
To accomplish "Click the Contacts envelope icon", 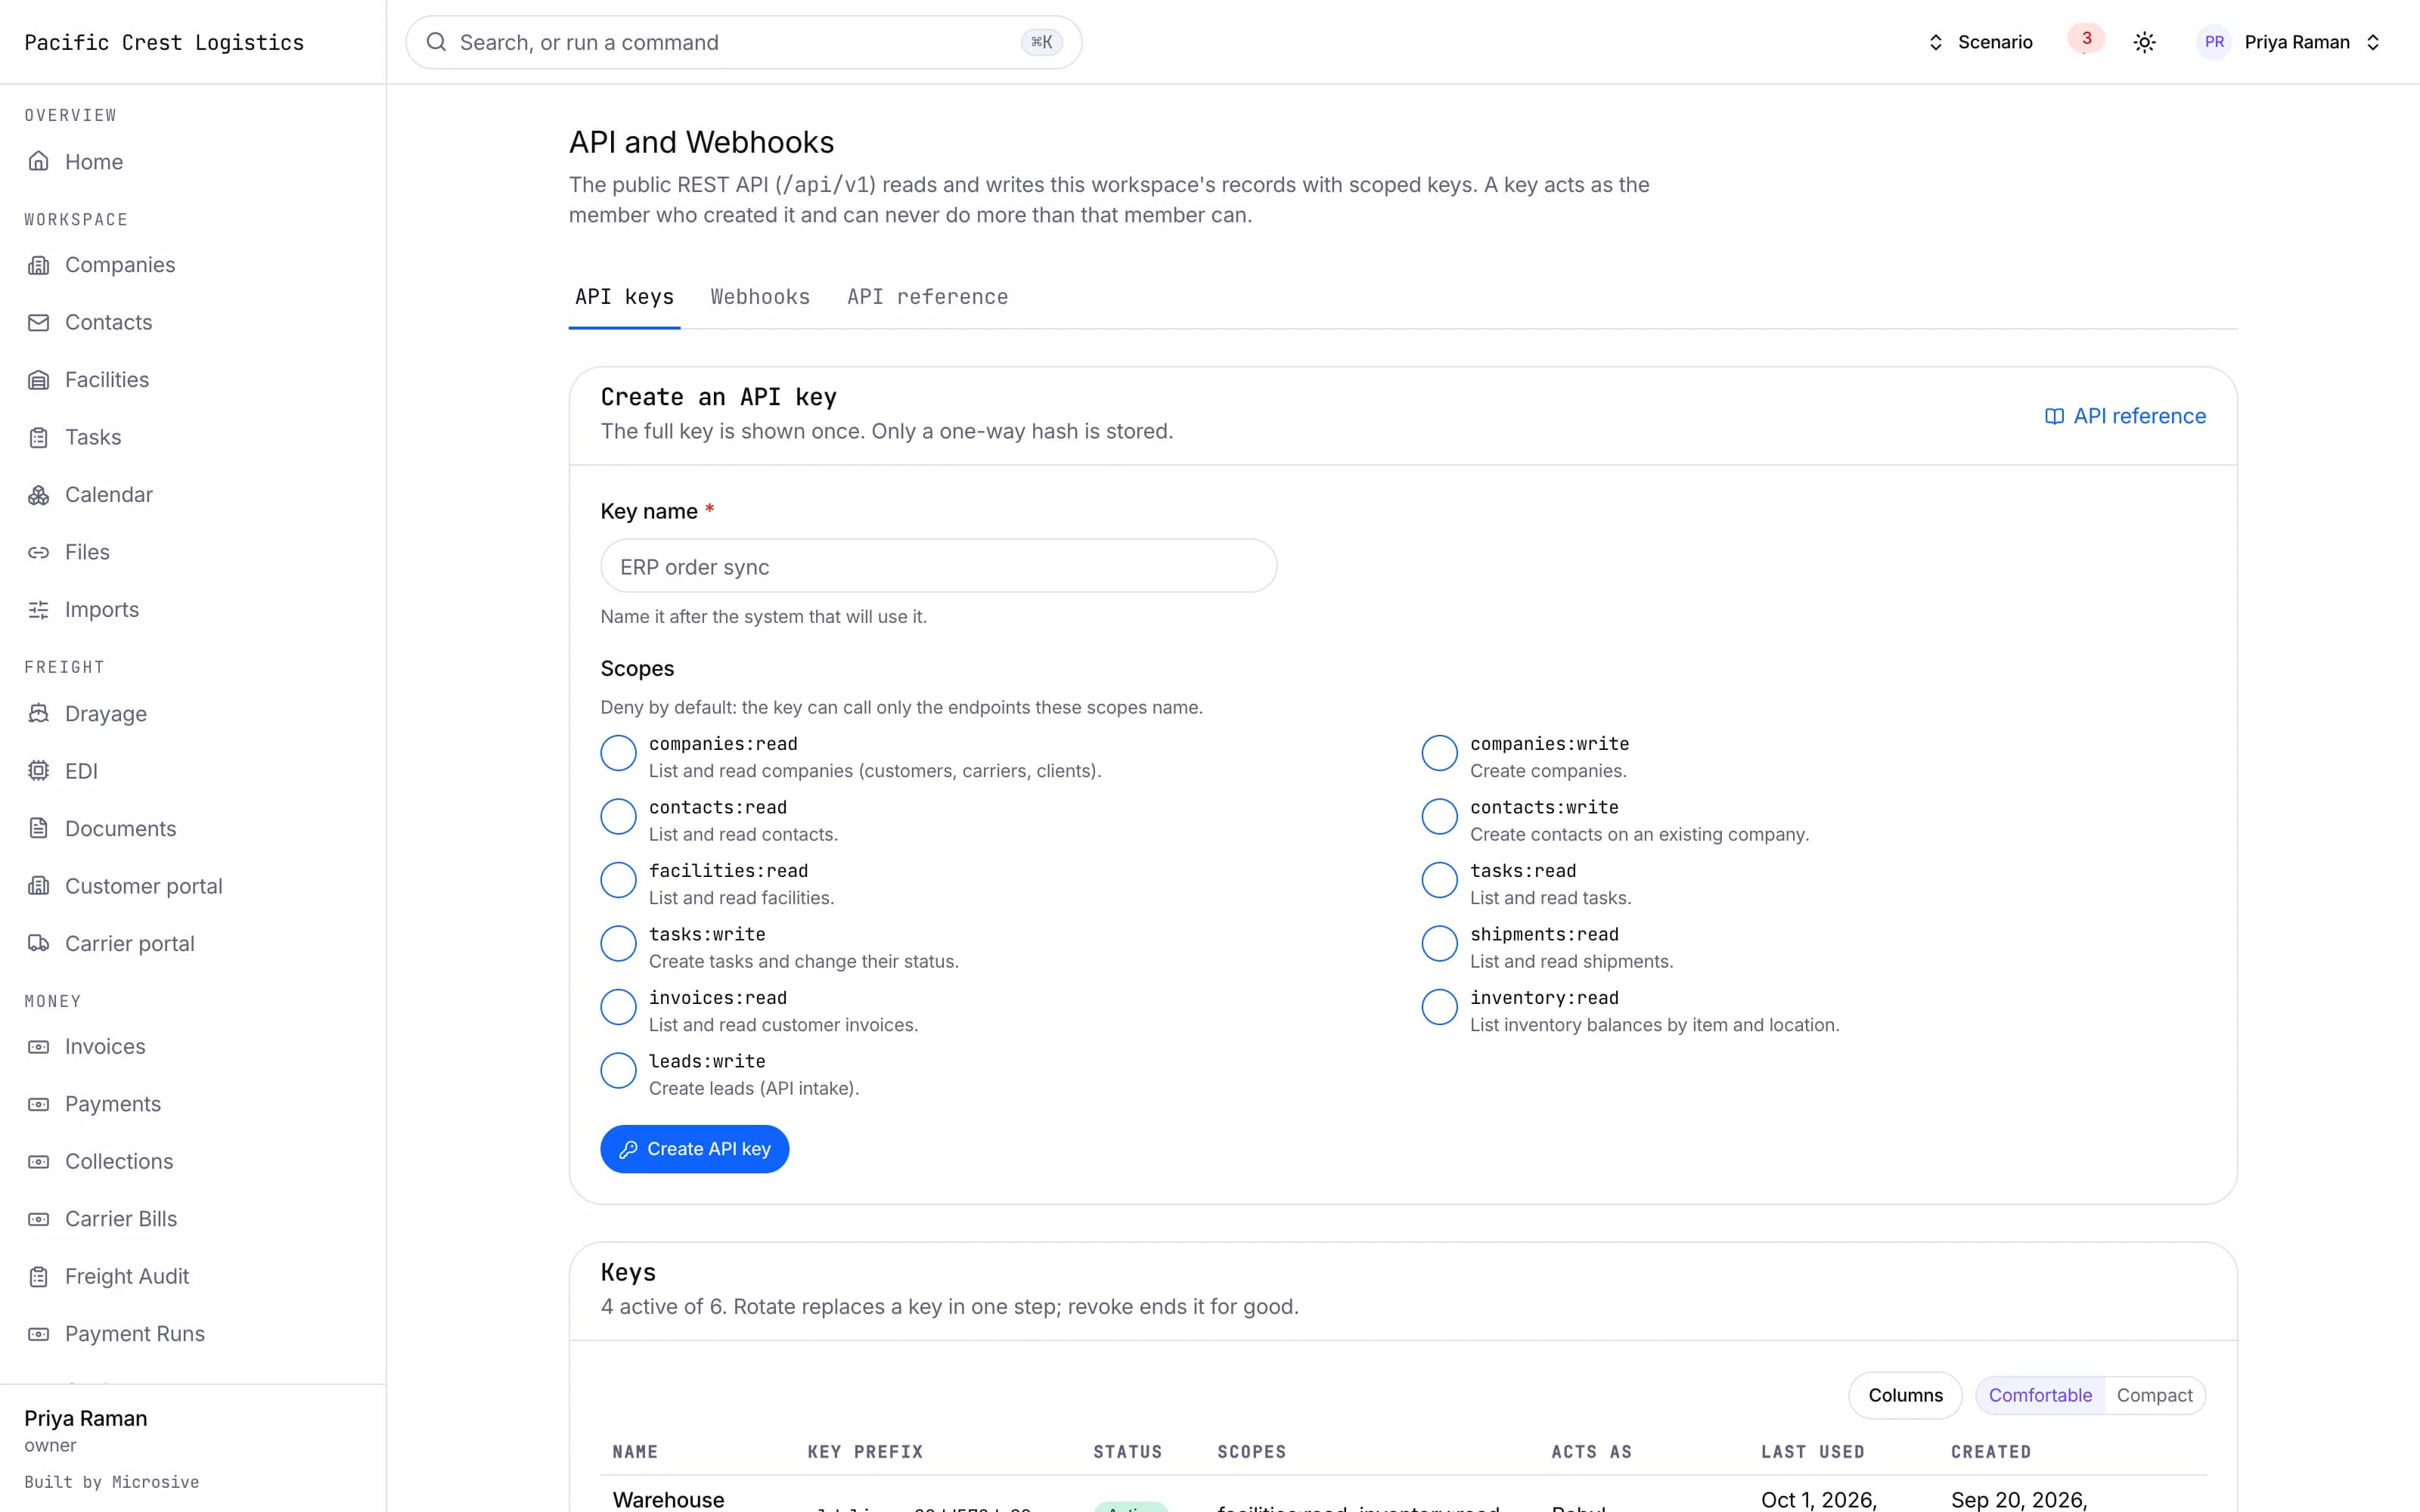I will click(x=38, y=322).
